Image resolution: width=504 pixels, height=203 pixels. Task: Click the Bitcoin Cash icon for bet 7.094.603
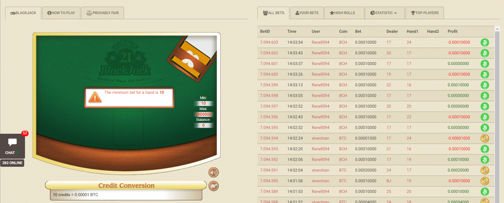pyautogui.click(x=485, y=42)
